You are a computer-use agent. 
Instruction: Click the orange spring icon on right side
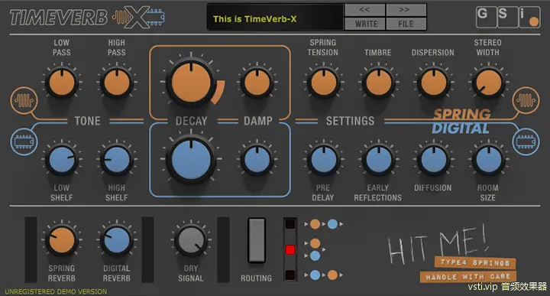point(526,100)
